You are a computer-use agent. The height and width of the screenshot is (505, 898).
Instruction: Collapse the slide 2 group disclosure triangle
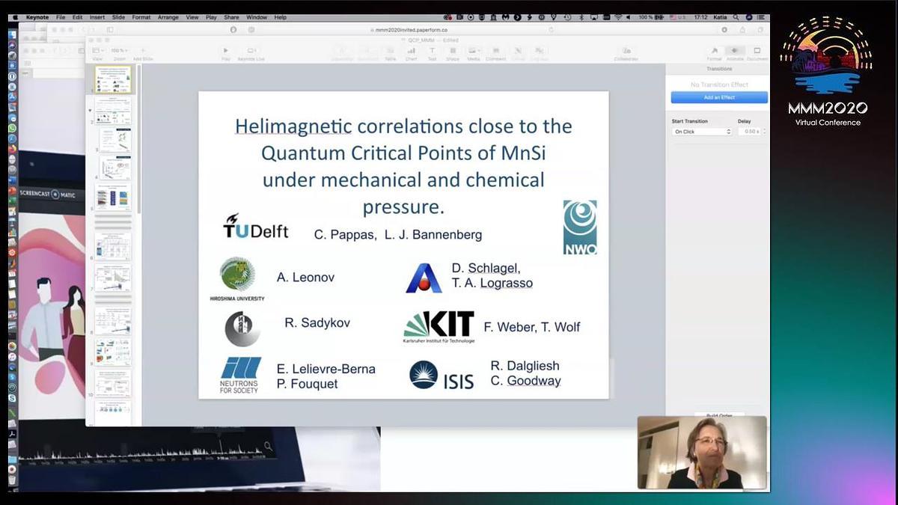(91, 111)
